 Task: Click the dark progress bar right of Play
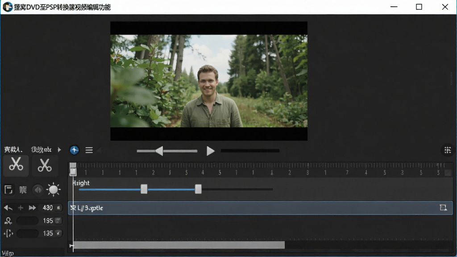(250, 151)
